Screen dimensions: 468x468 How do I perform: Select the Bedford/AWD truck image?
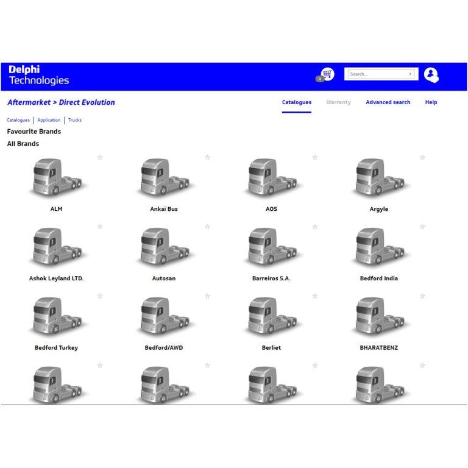165,316
